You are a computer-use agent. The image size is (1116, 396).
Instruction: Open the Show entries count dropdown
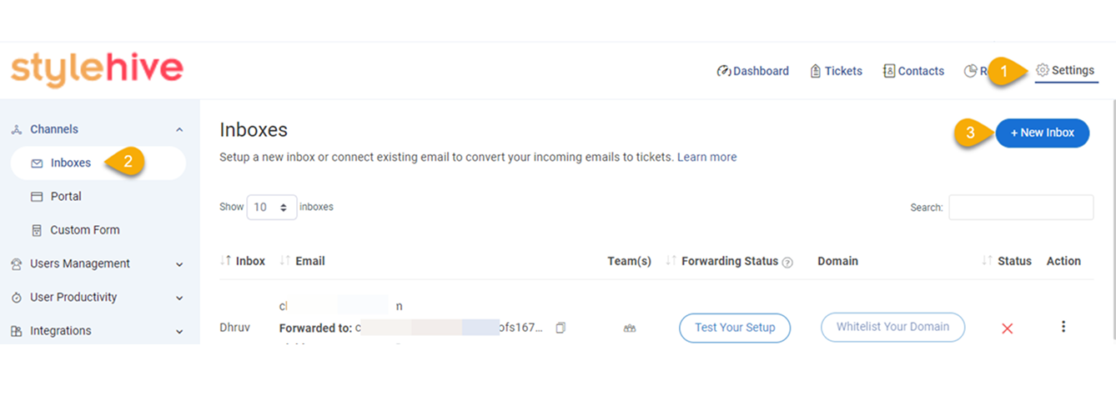(x=272, y=207)
